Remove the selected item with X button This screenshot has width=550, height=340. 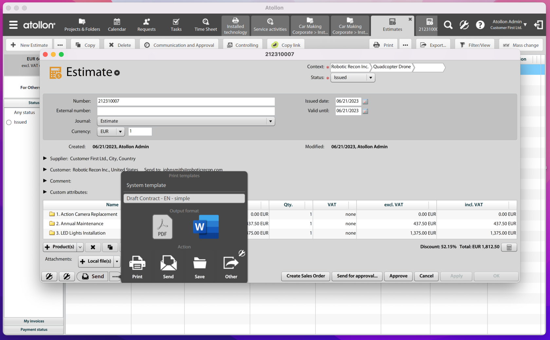coord(93,247)
